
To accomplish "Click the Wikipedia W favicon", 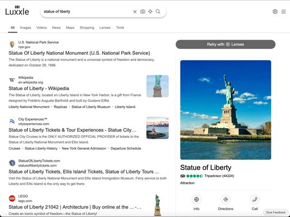I will pyautogui.click(x=12, y=80).
